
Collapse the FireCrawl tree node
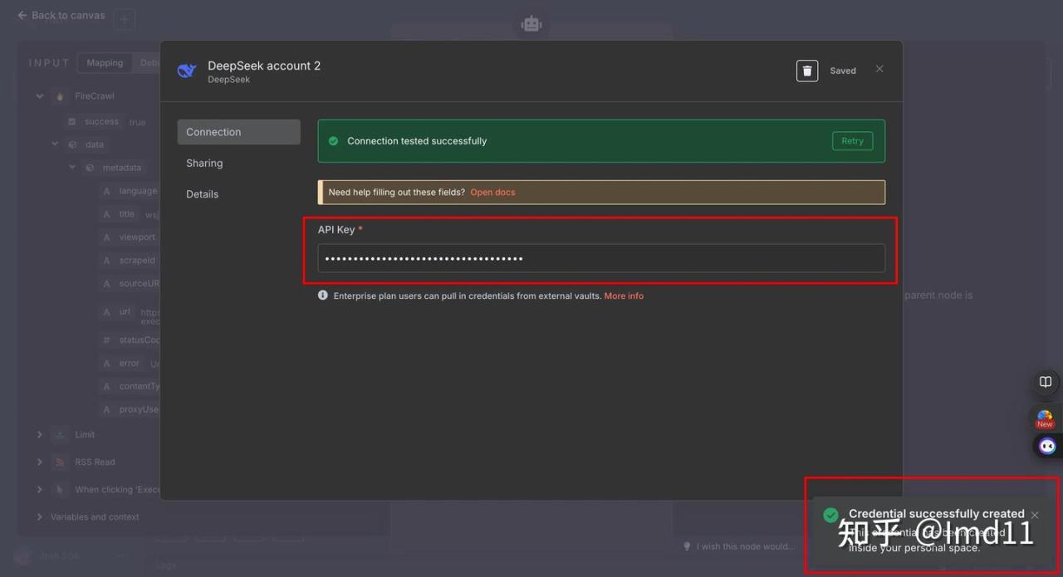39,96
